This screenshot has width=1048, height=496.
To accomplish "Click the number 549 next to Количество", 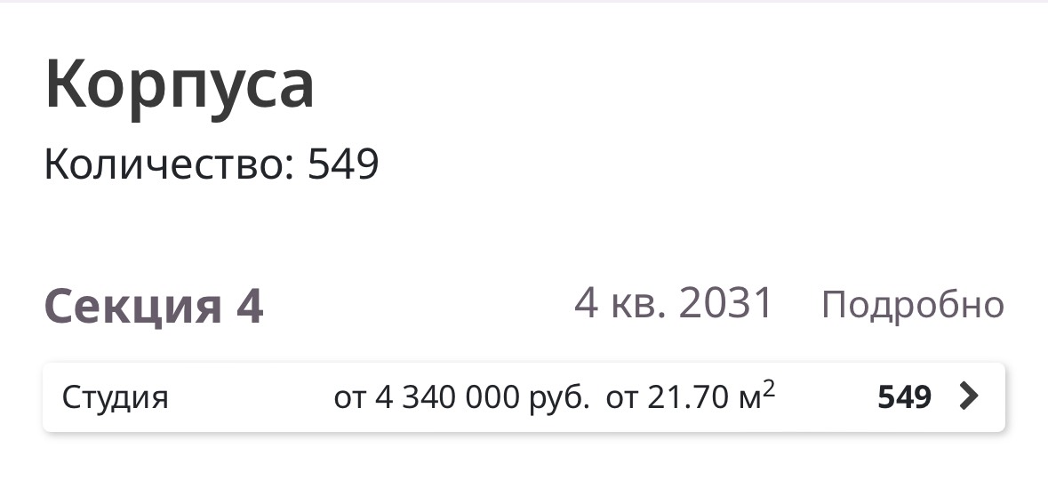I will tap(343, 164).
